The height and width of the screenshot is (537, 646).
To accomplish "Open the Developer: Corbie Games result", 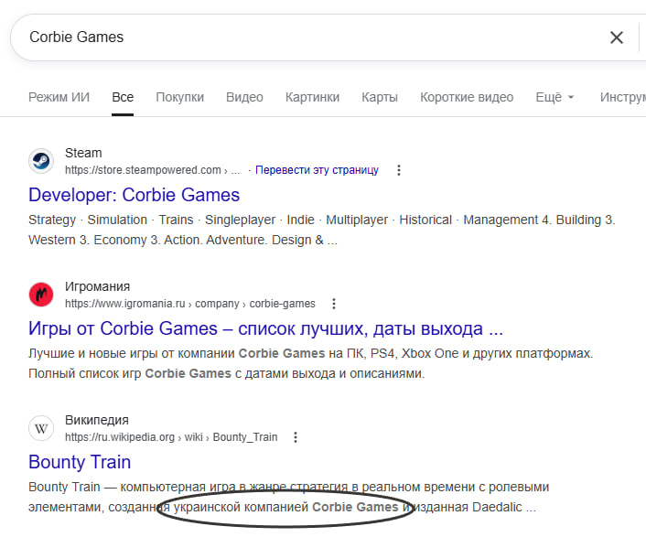I will (x=134, y=195).
